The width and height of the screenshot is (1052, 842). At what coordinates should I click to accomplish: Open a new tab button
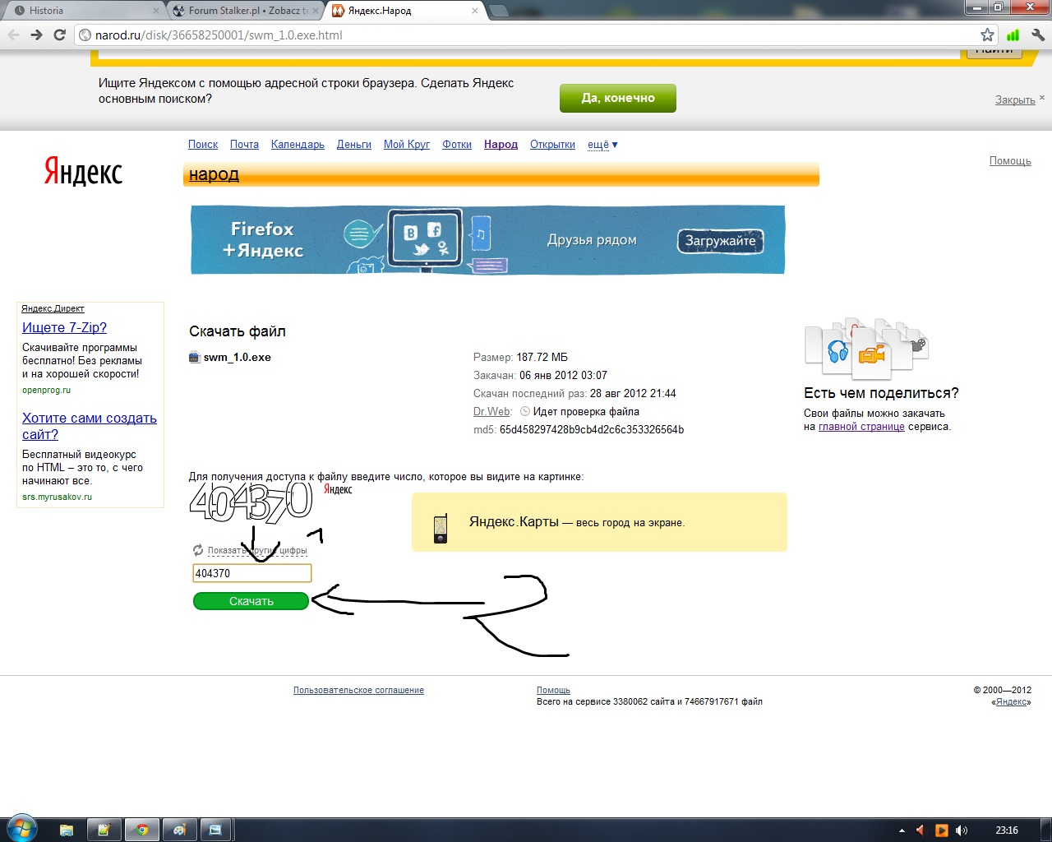(499, 11)
